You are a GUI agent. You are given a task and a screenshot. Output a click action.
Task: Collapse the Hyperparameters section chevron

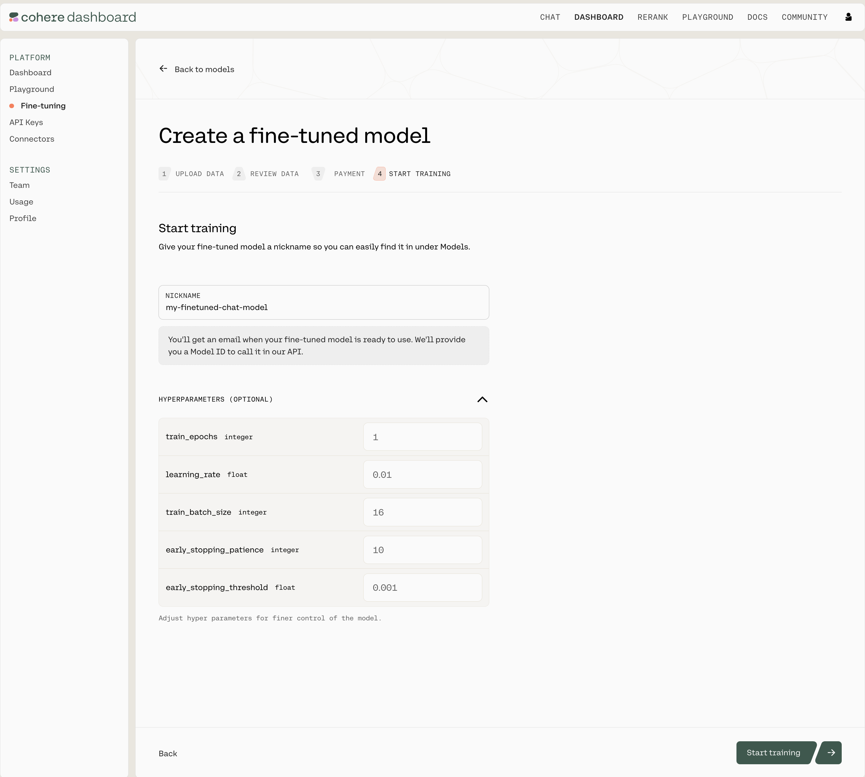tap(482, 399)
